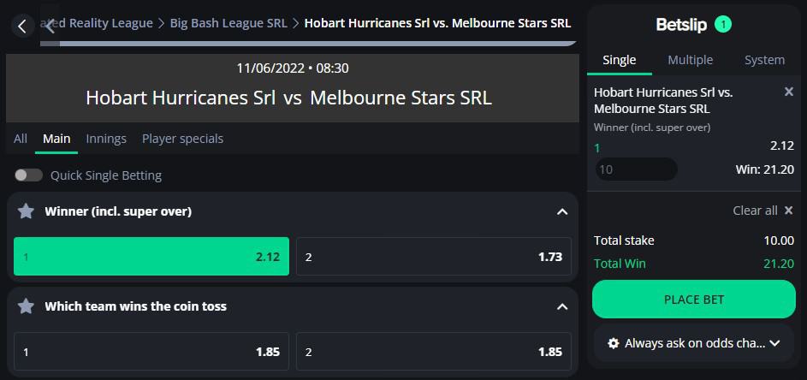Select Winner option 2 at 1.73
The image size is (807, 380).
pos(433,257)
